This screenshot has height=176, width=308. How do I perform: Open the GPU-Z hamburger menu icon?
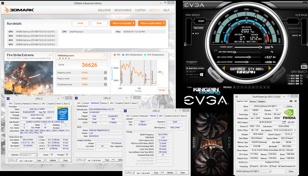point(296,101)
